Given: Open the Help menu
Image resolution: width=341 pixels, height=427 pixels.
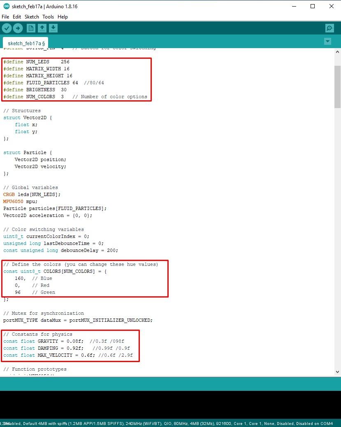Looking at the screenshot, I should click(x=63, y=17).
